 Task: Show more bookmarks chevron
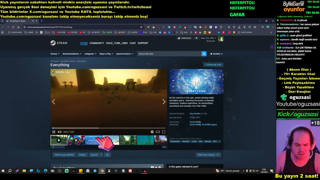pos(271,32)
